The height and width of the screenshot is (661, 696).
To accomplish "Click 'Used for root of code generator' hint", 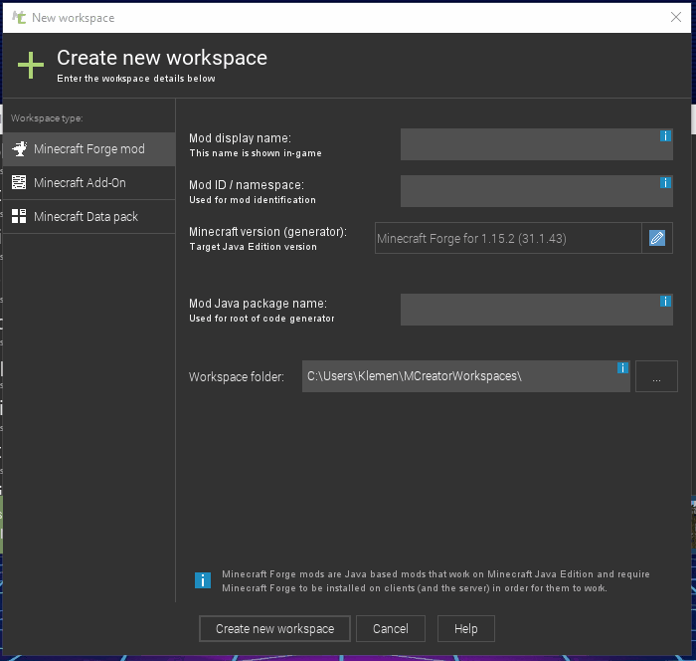I will pos(261,319).
